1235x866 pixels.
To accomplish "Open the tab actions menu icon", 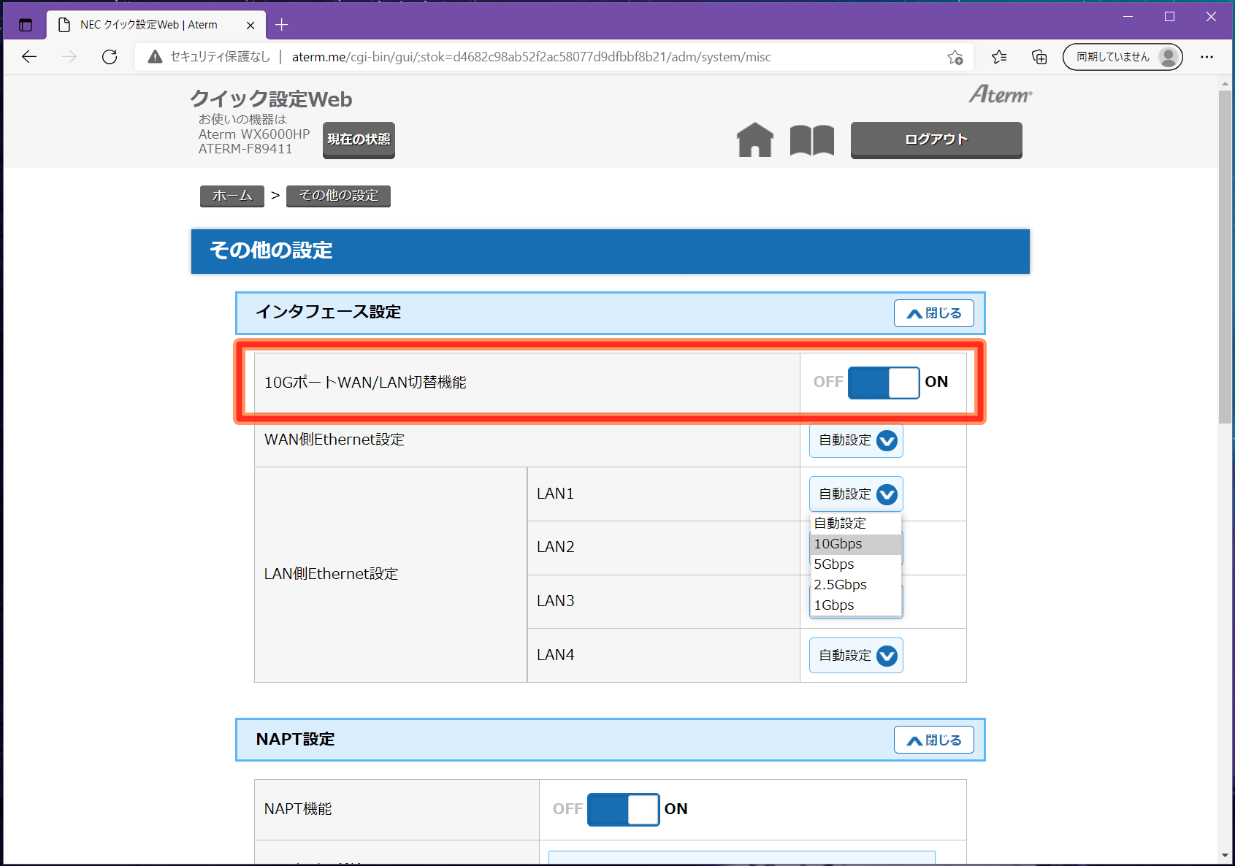I will (26, 25).
